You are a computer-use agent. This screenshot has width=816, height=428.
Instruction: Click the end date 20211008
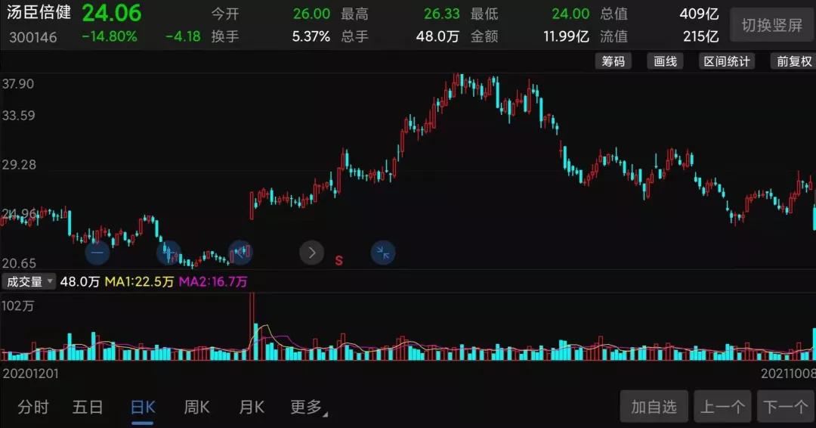[788, 374]
